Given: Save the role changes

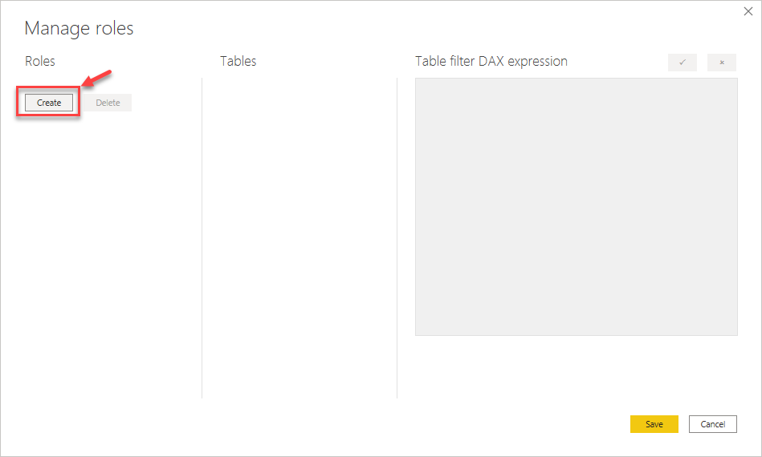Looking at the screenshot, I should [x=654, y=424].
